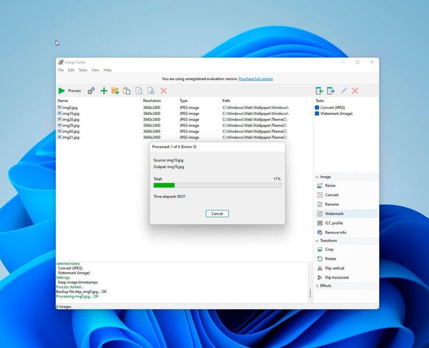Viewport: 429px width, 348px height.
Task: Click the 17% progress value
Action: pos(277,179)
